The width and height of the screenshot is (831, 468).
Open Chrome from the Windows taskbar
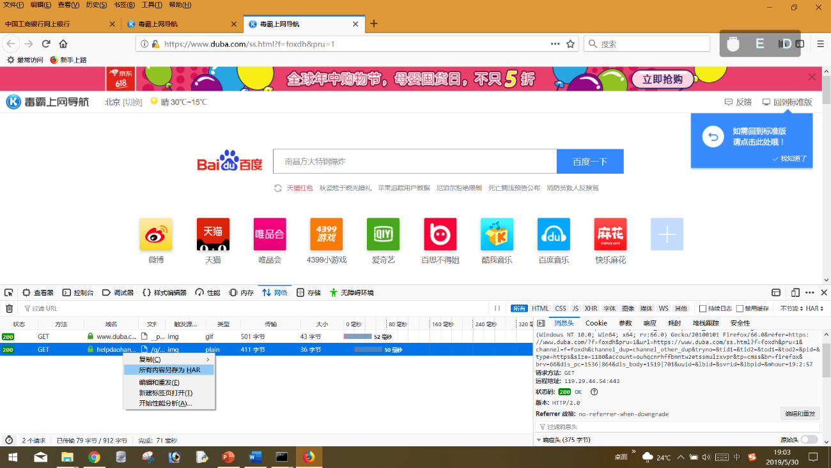pyautogui.click(x=95, y=457)
